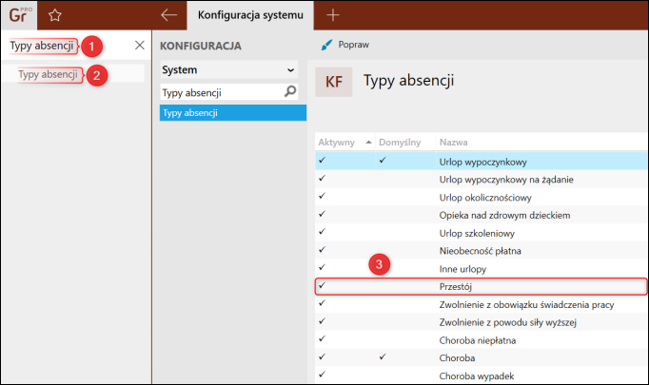Screen dimensions: 649x385
Task: Add a new tab with plus icon
Action: click(333, 15)
